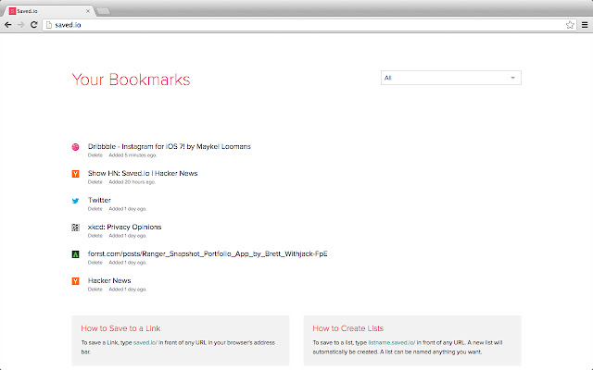
Task: Open a new browser tab
Action: (103, 11)
